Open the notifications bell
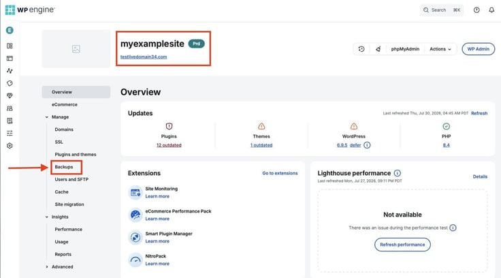The height and width of the screenshot is (278, 501). (491, 10)
